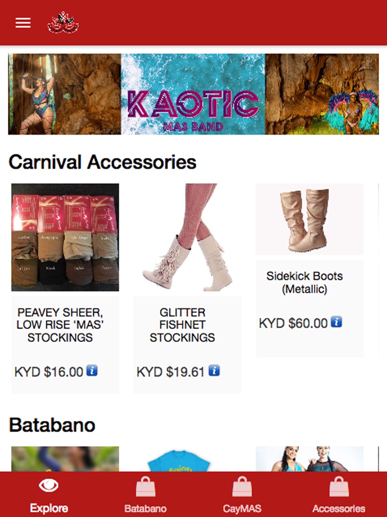
Task: Switch to the Batabano tab label
Action: click(146, 508)
